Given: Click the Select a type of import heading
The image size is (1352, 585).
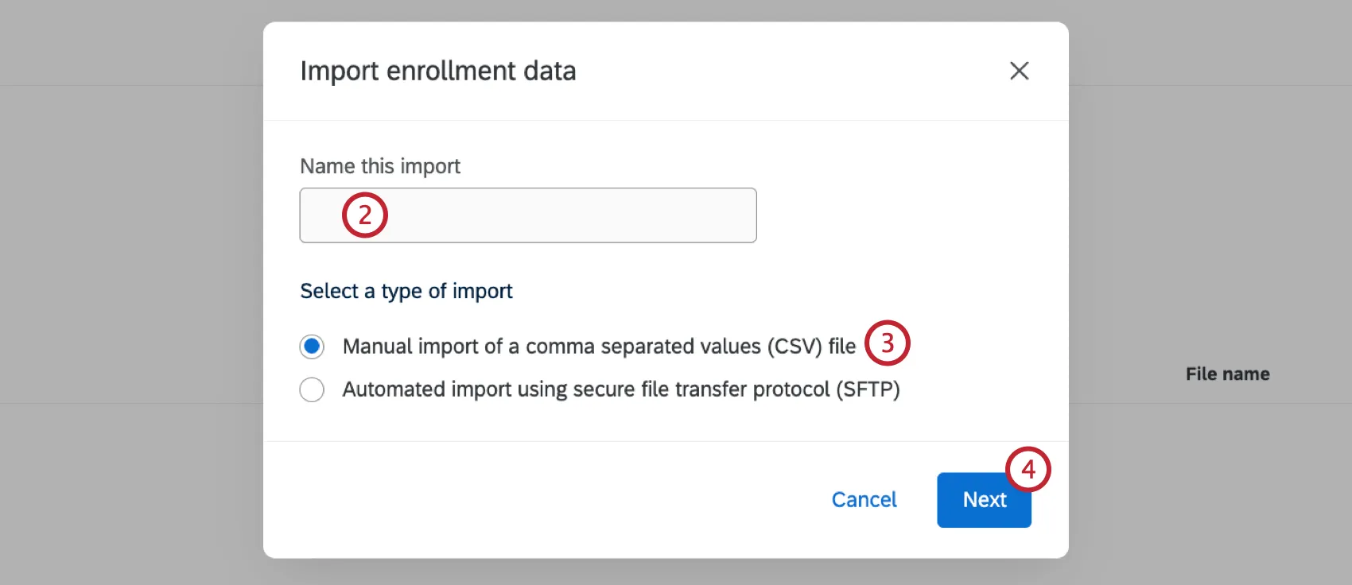Looking at the screenshot, I should pyautogui.click(x=406, y=291).
